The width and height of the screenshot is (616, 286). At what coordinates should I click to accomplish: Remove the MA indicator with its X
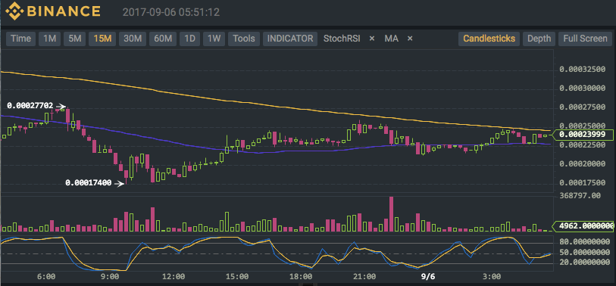tap(410, 39)
